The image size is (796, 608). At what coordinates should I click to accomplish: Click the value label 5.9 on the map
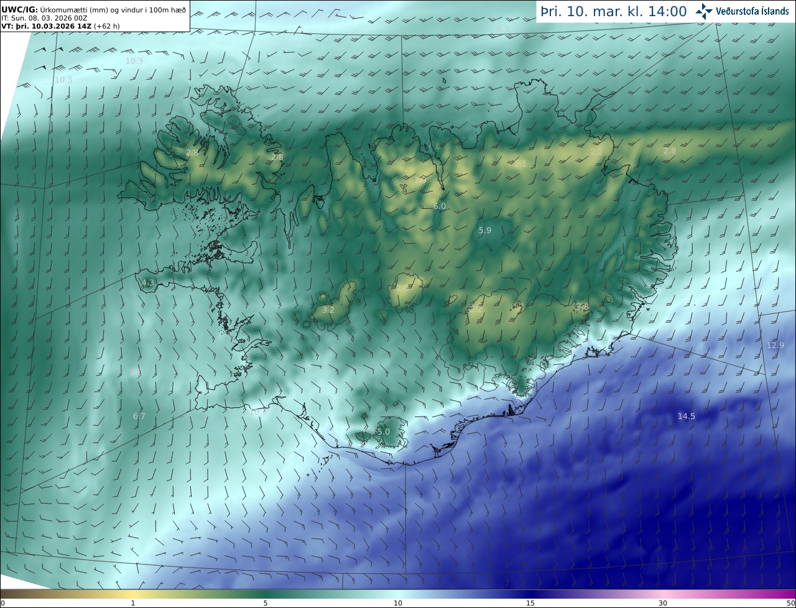485,230
